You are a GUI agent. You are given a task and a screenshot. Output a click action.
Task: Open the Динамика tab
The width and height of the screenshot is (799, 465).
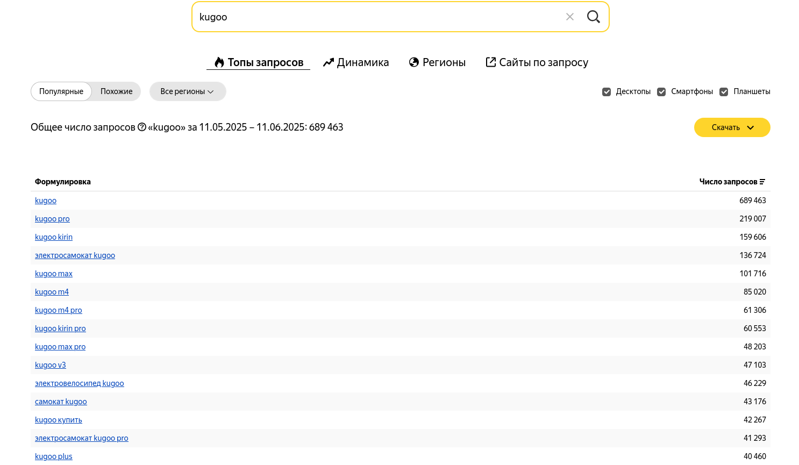tap(362, 62)
